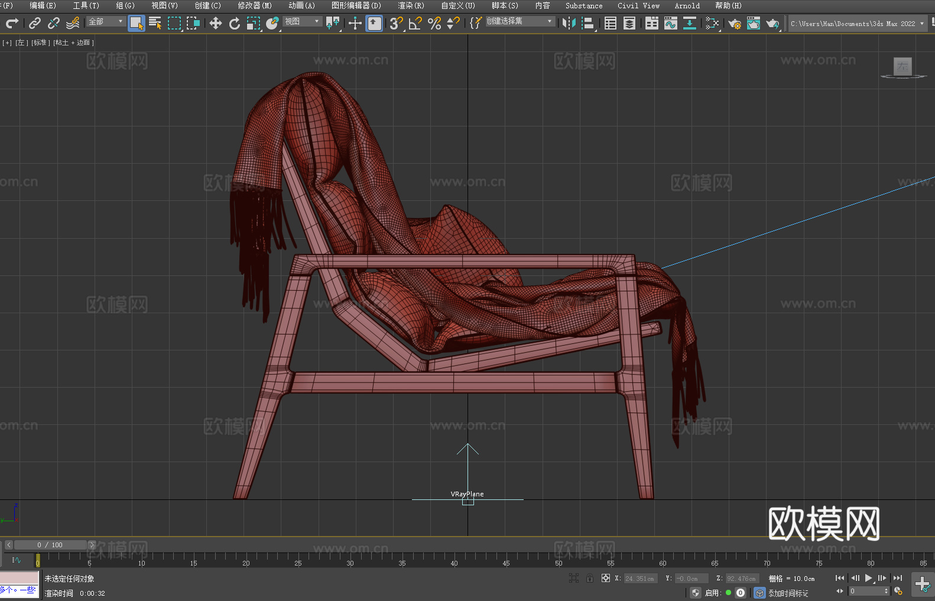This screenshot has height=601, width=935.
Task: Click the Align tool icon
Action: pyautogui.click(x=588, y=23)
